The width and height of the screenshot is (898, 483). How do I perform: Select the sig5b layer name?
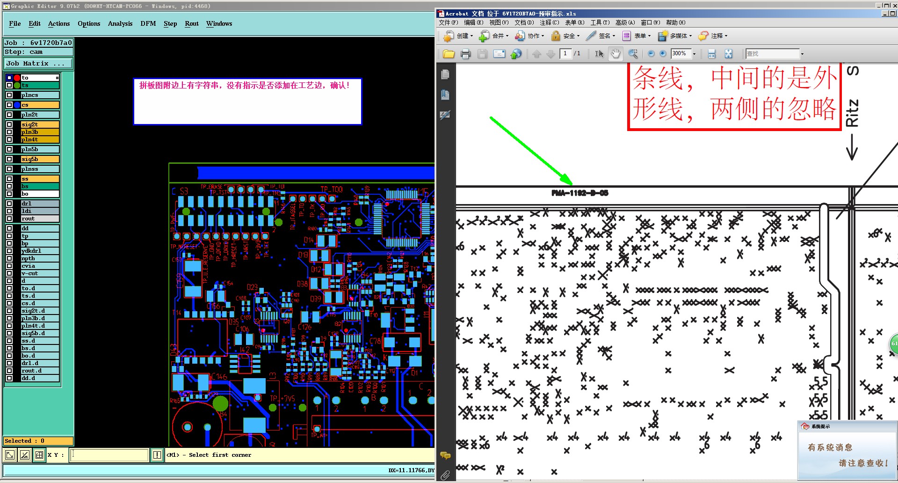tap(40, 159)
